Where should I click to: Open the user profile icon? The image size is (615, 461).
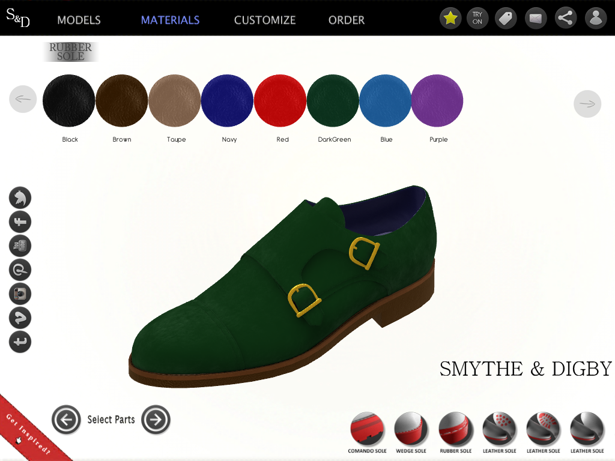[x=596, y=18]
